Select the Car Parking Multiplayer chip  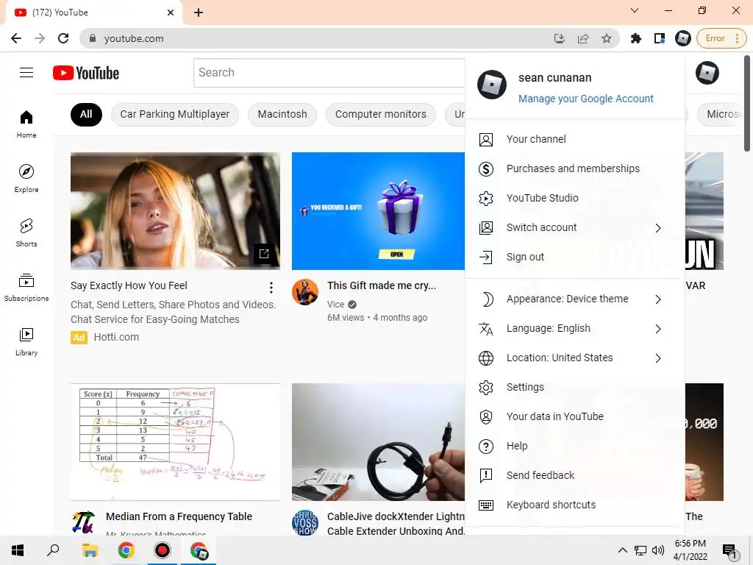[x=175, y=114]
